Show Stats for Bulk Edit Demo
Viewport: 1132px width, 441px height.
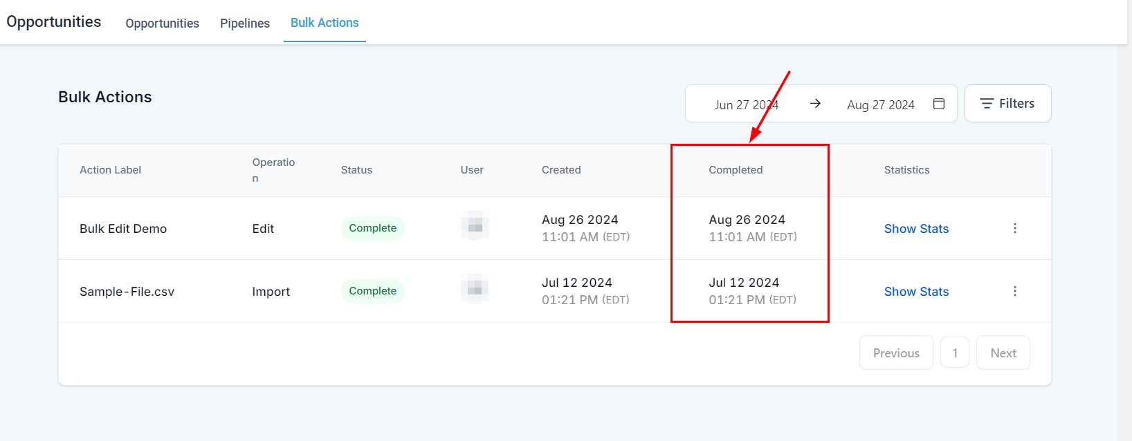(916, 229)
